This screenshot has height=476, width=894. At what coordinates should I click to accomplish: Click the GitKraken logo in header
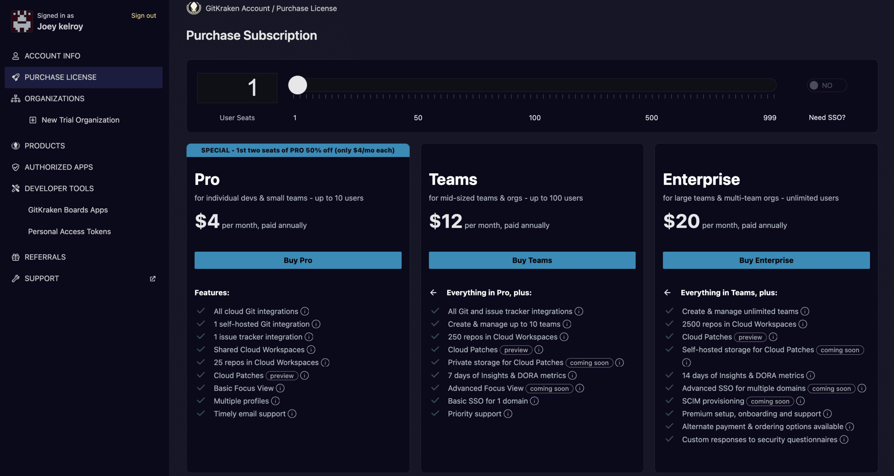point(193,8)
